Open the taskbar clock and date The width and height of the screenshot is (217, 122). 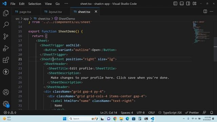point(207,119)
